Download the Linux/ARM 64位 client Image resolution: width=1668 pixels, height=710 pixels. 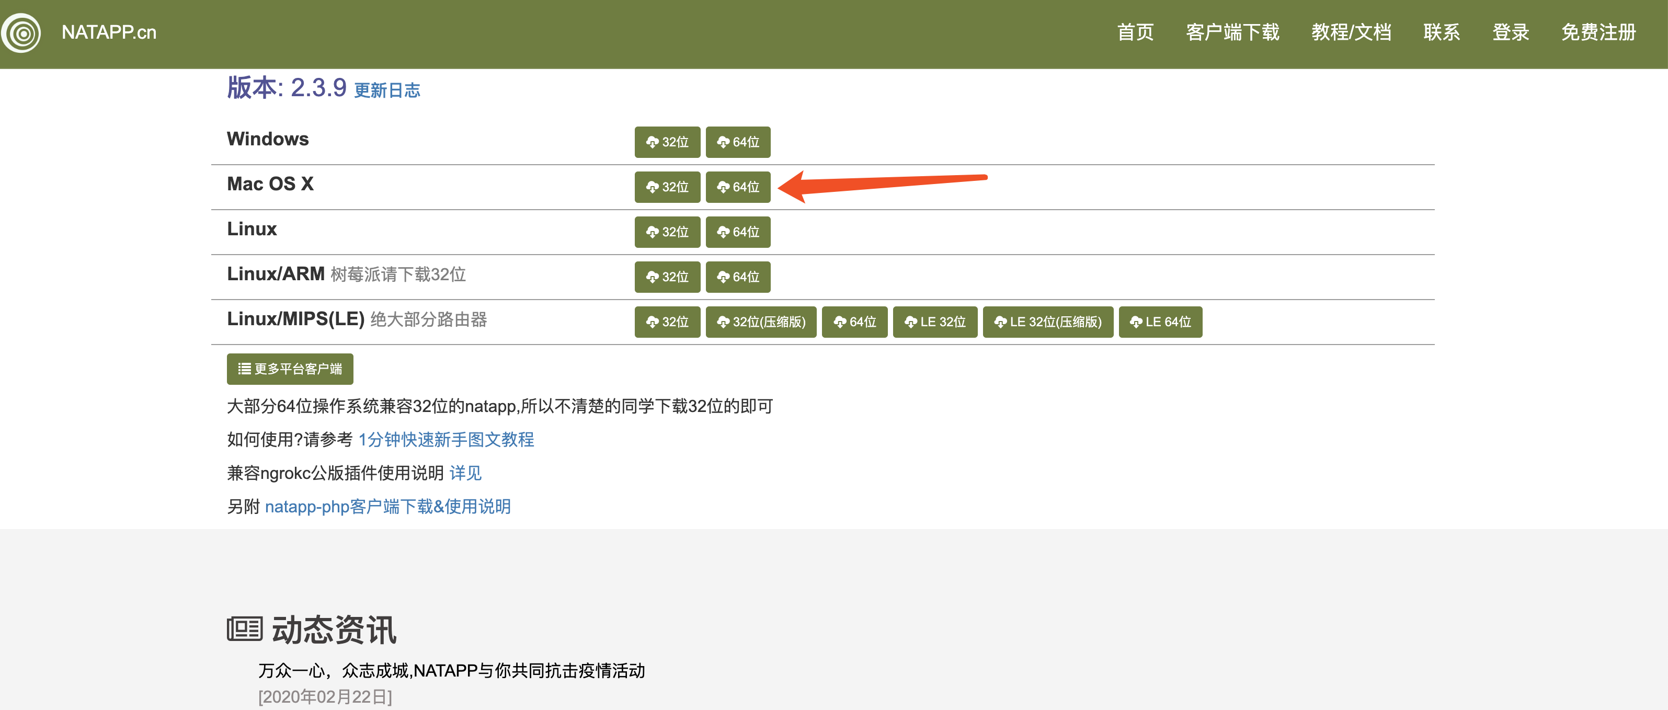coord(737,277)
